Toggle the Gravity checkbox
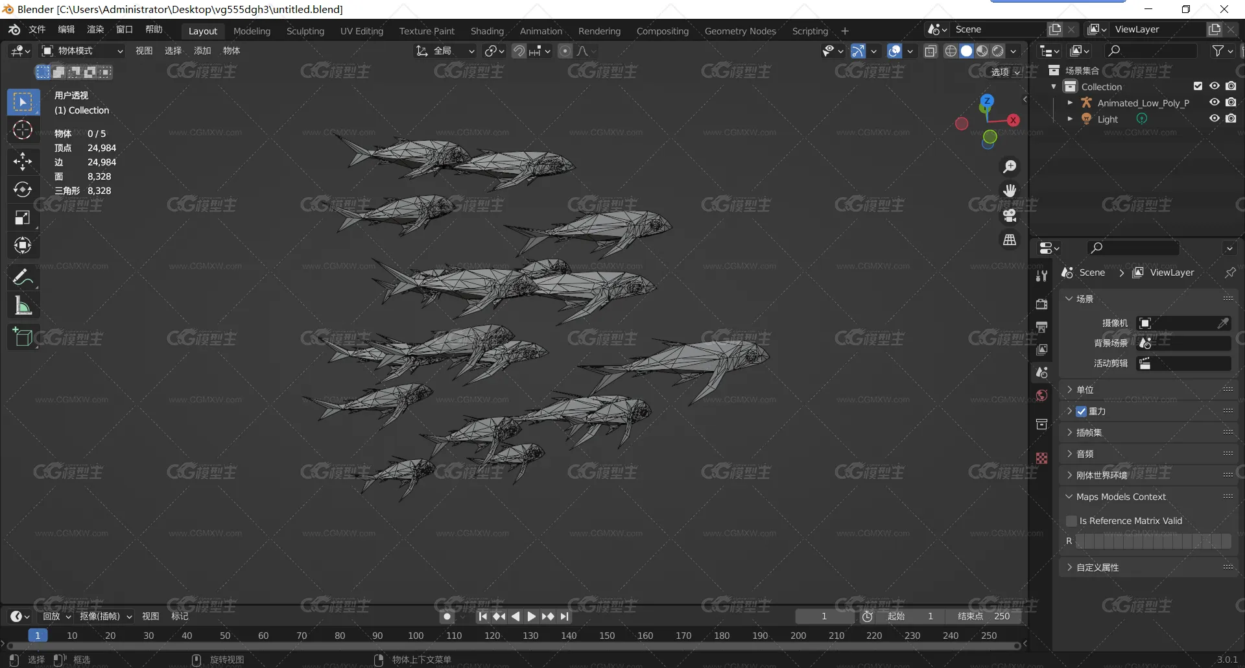The height and width of the screenshot is (668, 1245). pos(1081,411)
